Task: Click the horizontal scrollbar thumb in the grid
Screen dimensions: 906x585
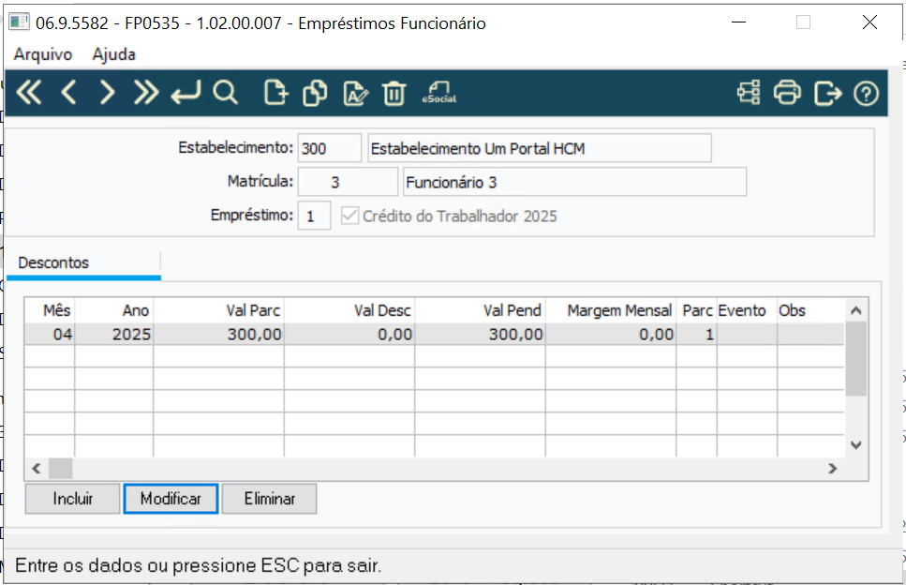Action: pos(60,469)
